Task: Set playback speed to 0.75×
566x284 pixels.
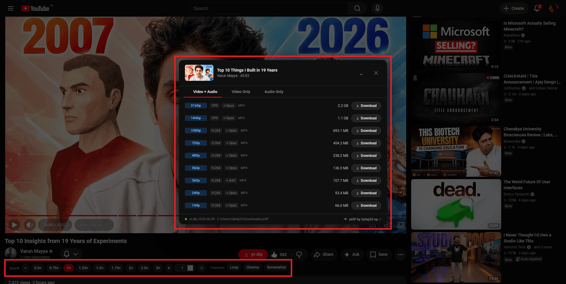Action: click(x=54, y=268)
